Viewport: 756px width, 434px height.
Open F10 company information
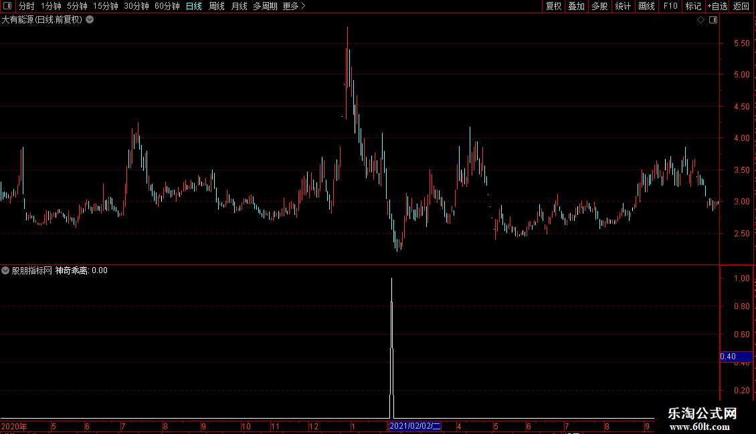[x=670, y=6]
